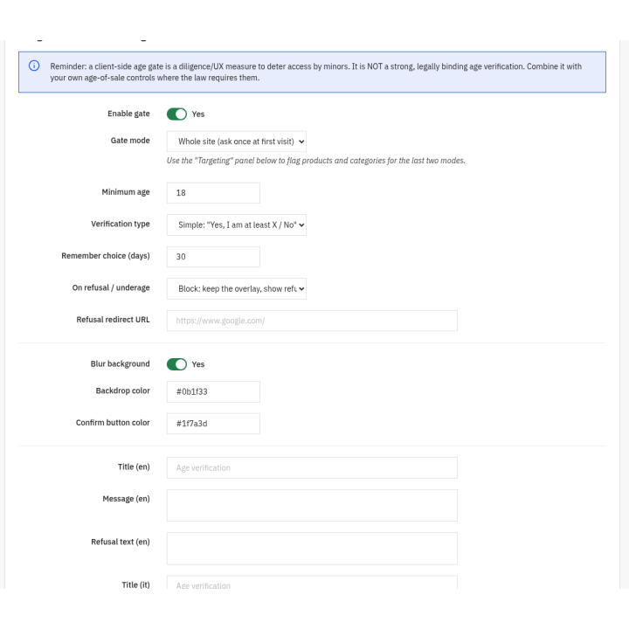Open the Verification type dropdown
The width and height of the screenshot is (629, 629).
coord(237,225)
